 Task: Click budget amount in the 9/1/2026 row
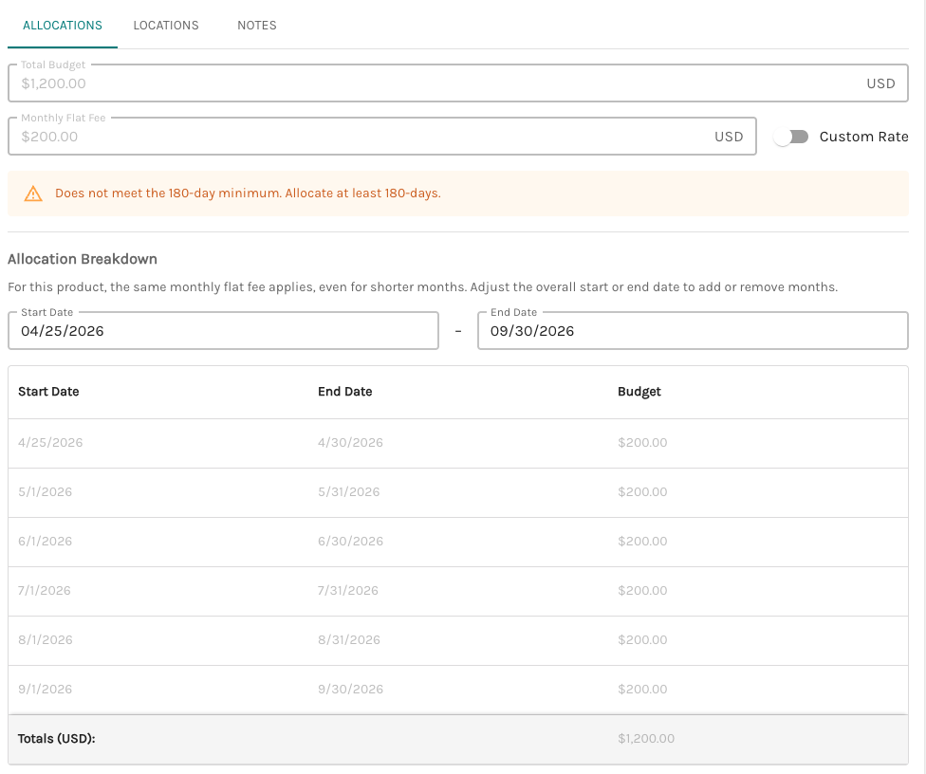point(642,690)
